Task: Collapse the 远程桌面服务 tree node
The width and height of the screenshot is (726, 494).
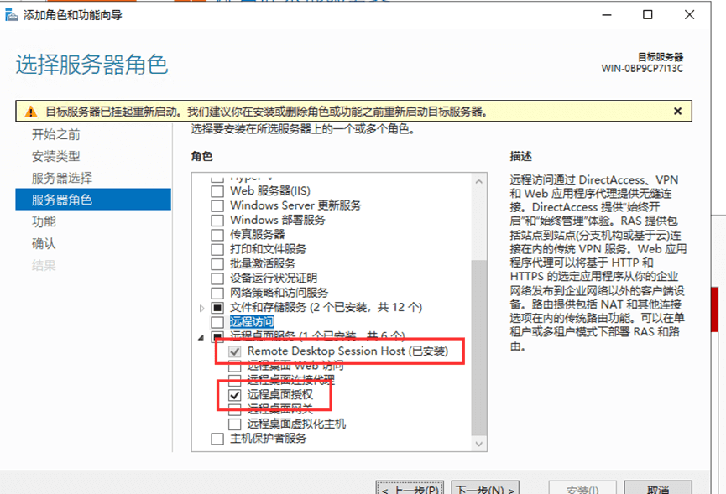Action: click(x=201, y=336)
